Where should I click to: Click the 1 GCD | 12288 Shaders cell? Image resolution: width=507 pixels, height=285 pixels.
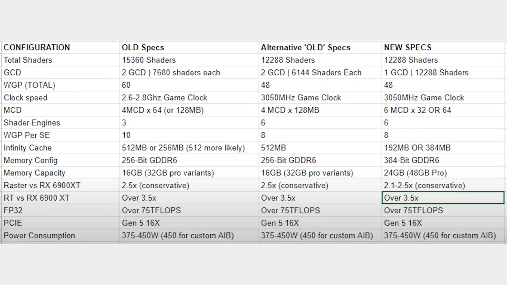click(443, 73)
